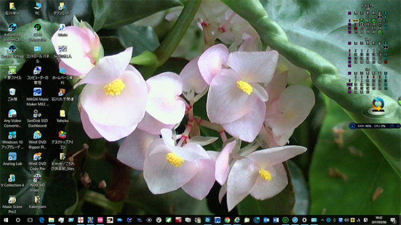Launch Music Score Pro3 shortcut
401x225 pixels.
[x=12, y=199]
